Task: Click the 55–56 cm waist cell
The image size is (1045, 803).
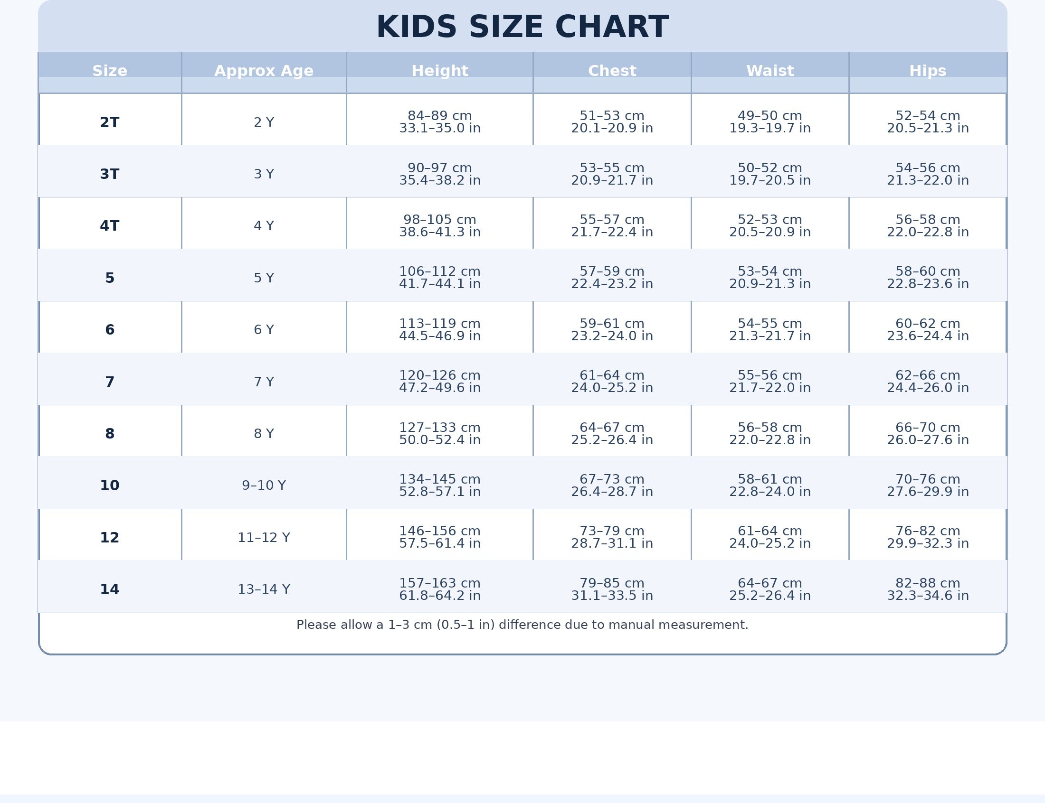Action: click(769, 381)
